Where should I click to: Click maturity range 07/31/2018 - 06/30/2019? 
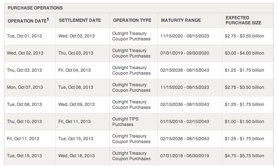(185, 156)
